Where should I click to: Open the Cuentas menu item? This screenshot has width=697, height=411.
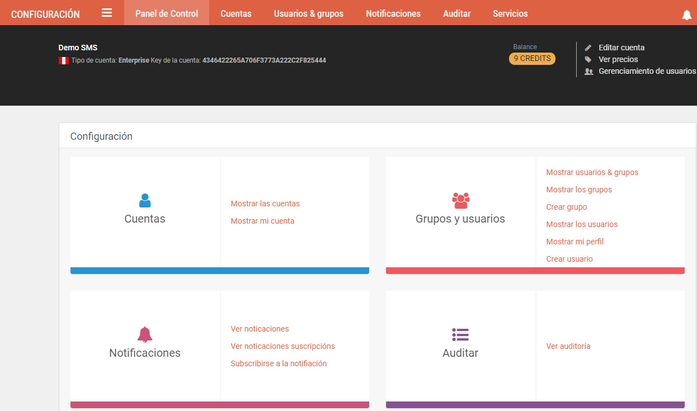point(236,13)
